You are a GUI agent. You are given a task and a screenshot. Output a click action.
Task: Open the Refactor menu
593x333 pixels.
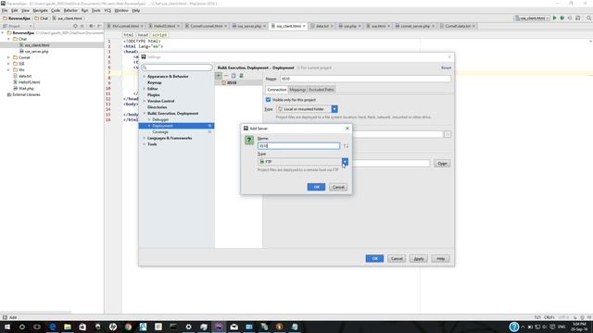point(70,10)
